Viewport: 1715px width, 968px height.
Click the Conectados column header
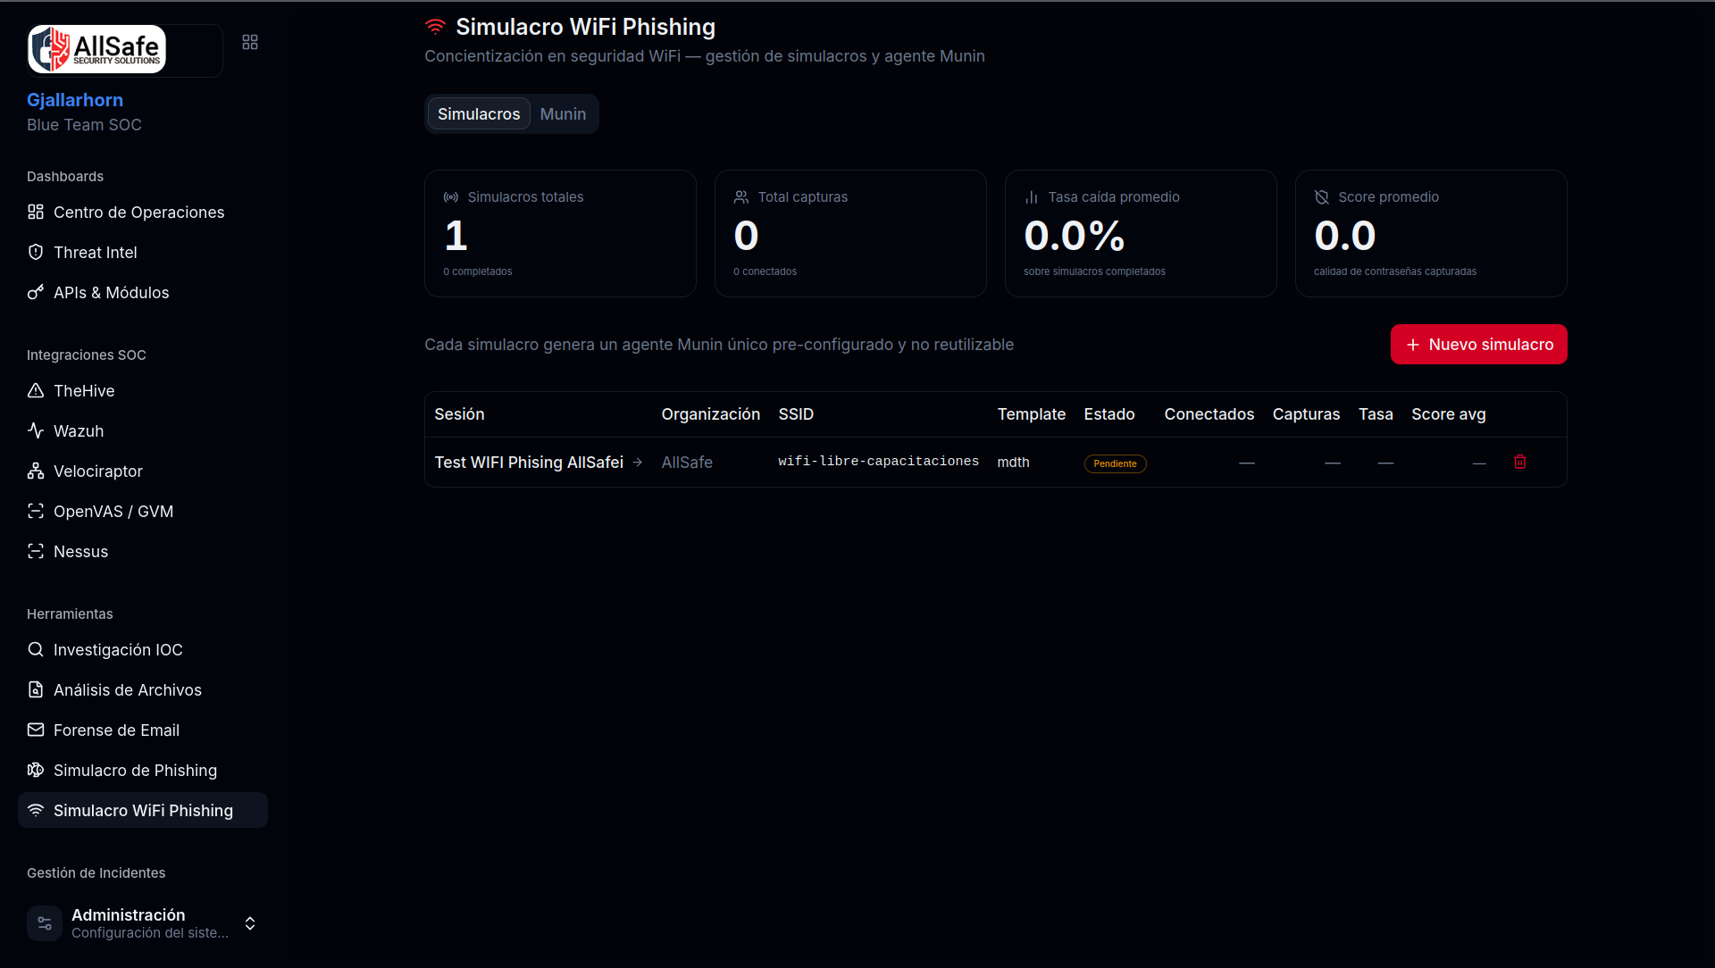[x=1209, y=414]
